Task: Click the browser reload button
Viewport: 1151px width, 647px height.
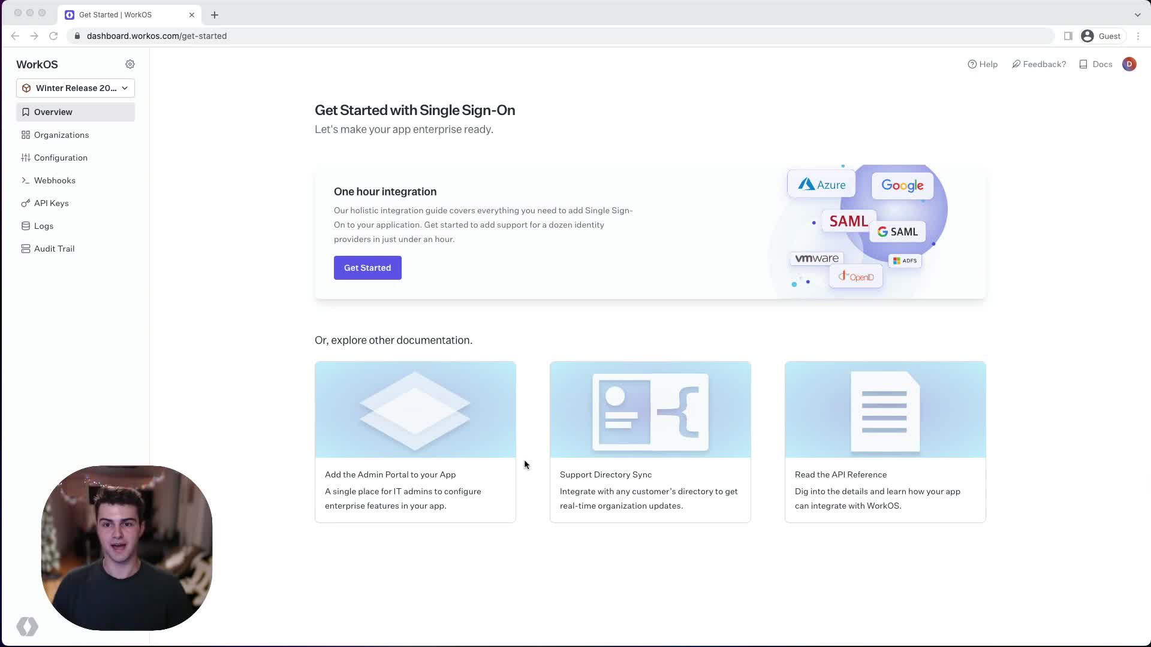Action: [x=53, y=36]
